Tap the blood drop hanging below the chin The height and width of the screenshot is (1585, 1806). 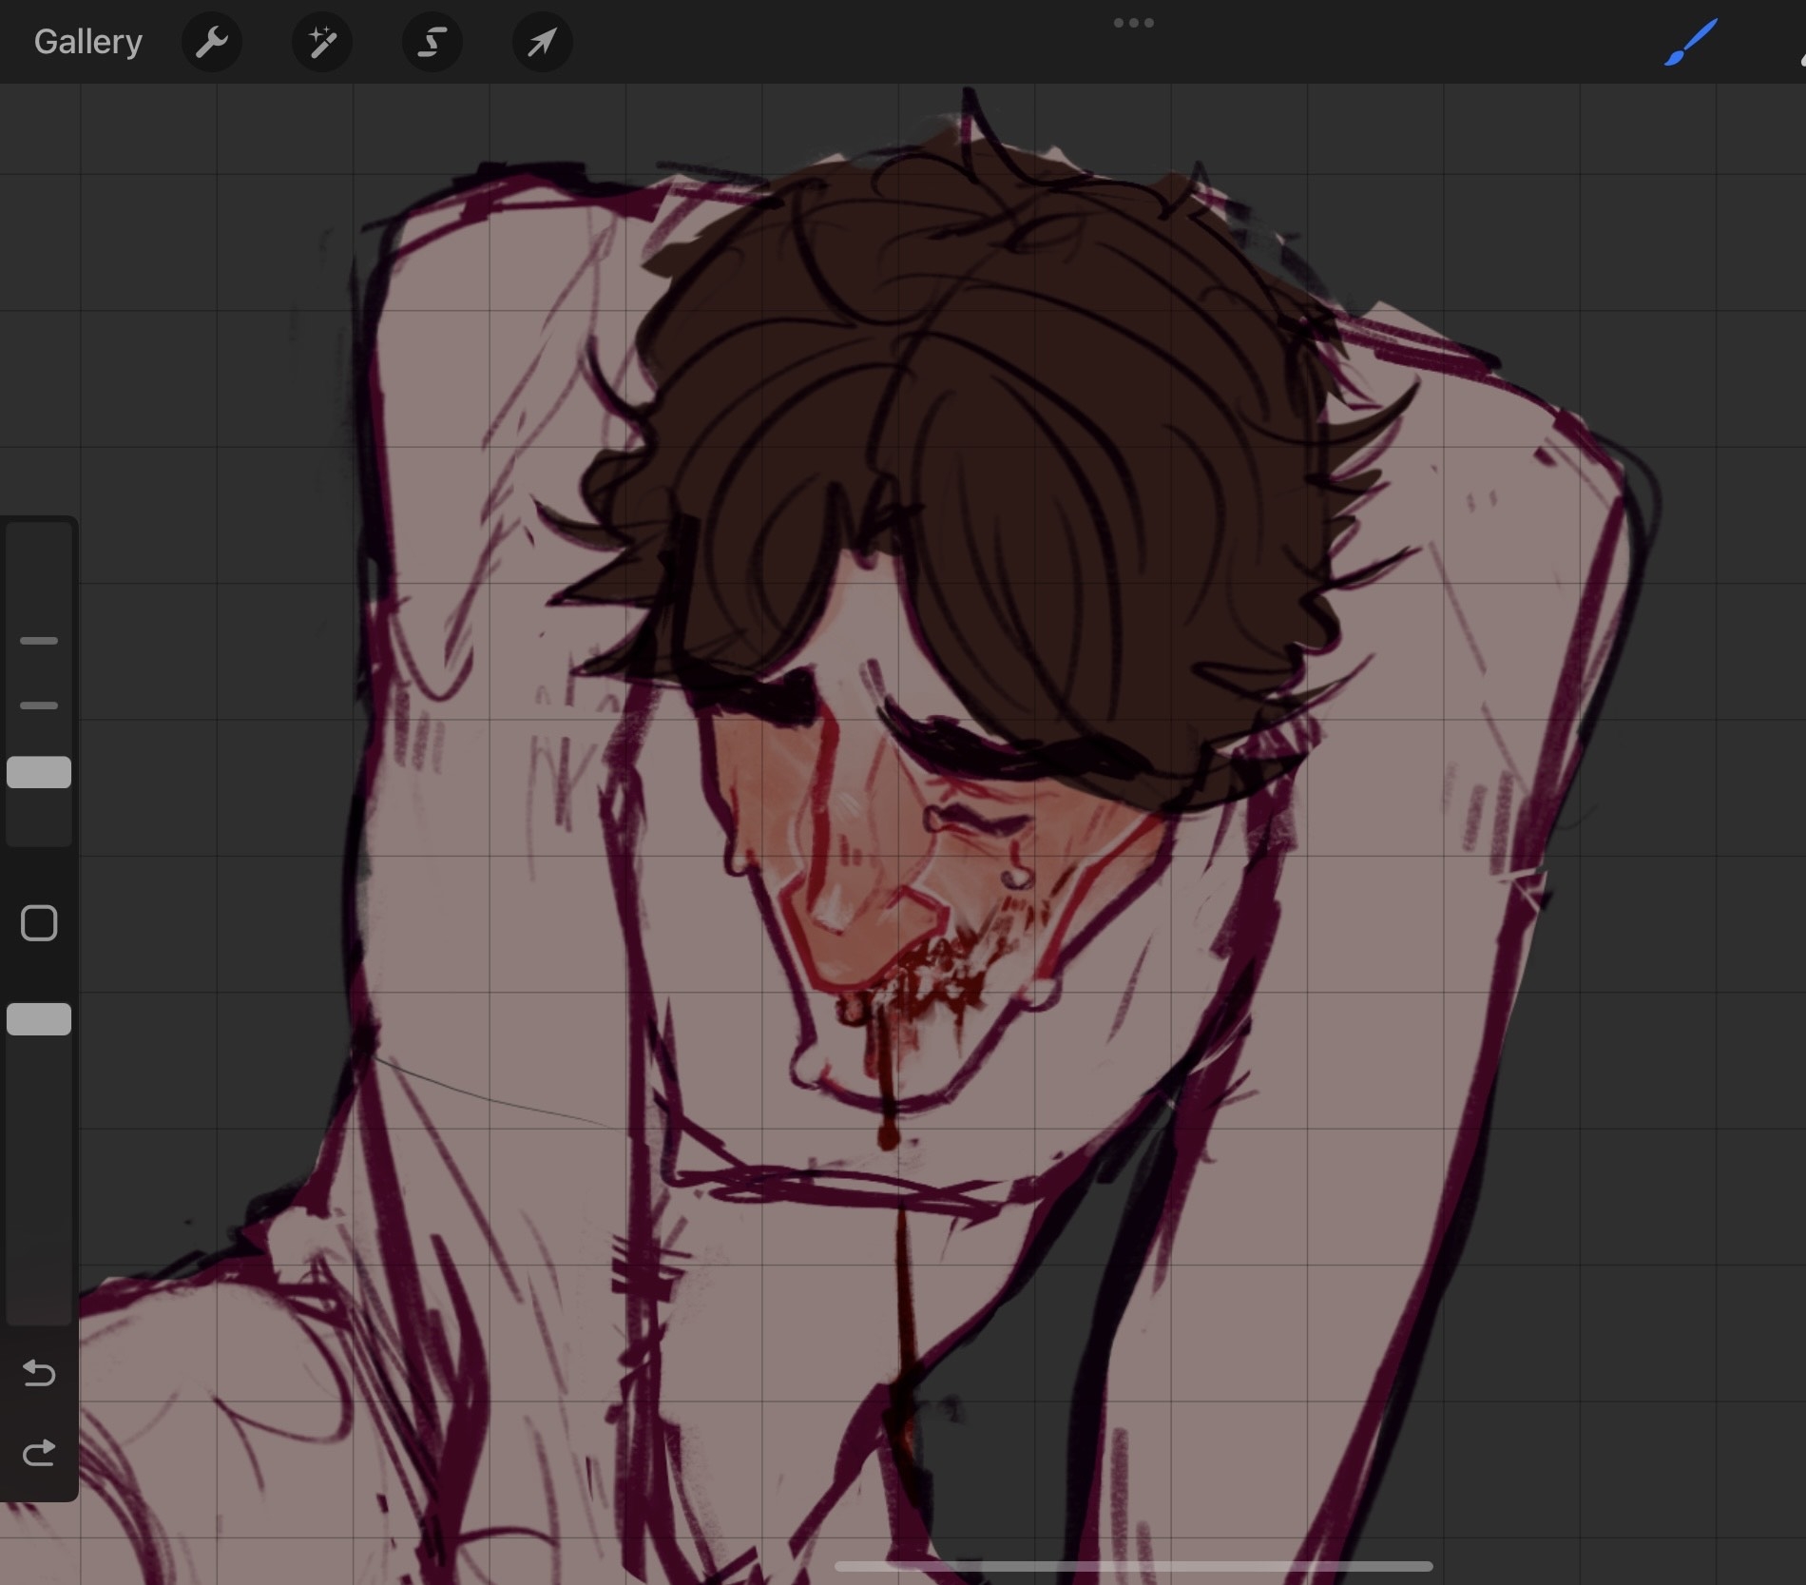tap(889, 1134)
